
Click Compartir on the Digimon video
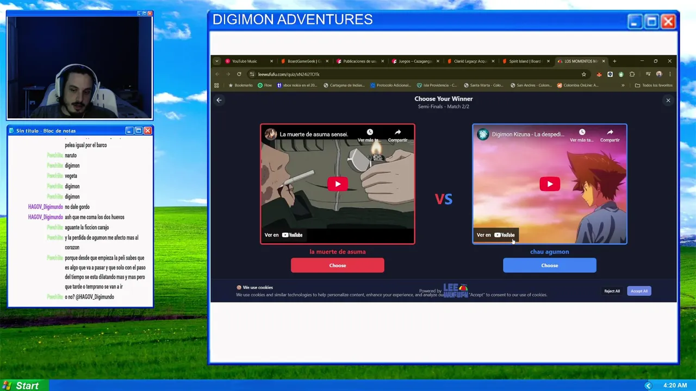[610, 136]
